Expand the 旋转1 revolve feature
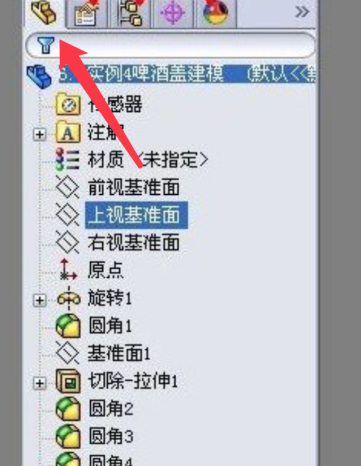This screenshot has height=466, width=361. (39, 301)
